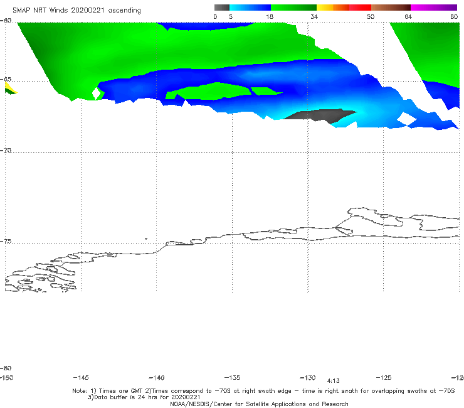Click the brown segment of the color bar
The image size is (464, 408).
coord(391,8)
